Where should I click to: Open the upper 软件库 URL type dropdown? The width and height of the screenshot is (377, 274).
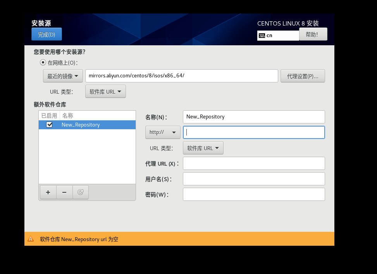105,91
